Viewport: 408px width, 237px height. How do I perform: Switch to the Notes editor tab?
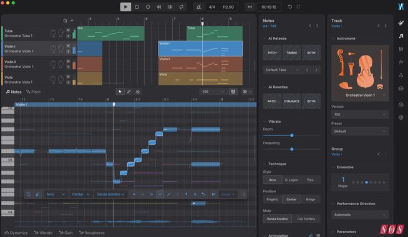point(14,92)
